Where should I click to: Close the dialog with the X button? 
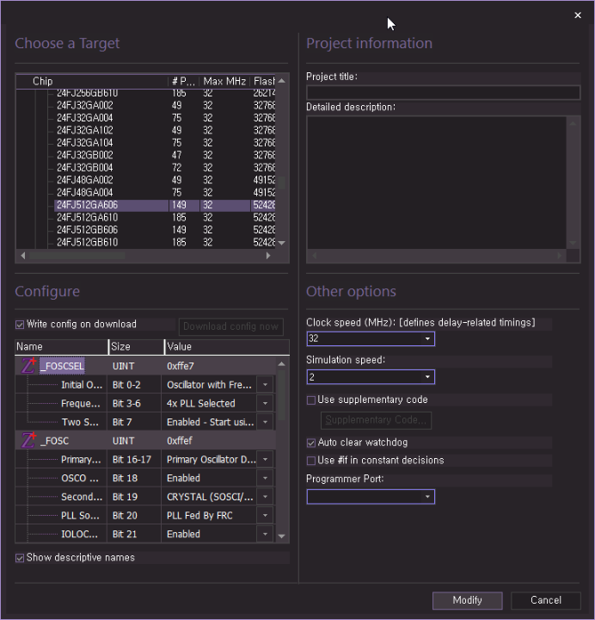578,15
